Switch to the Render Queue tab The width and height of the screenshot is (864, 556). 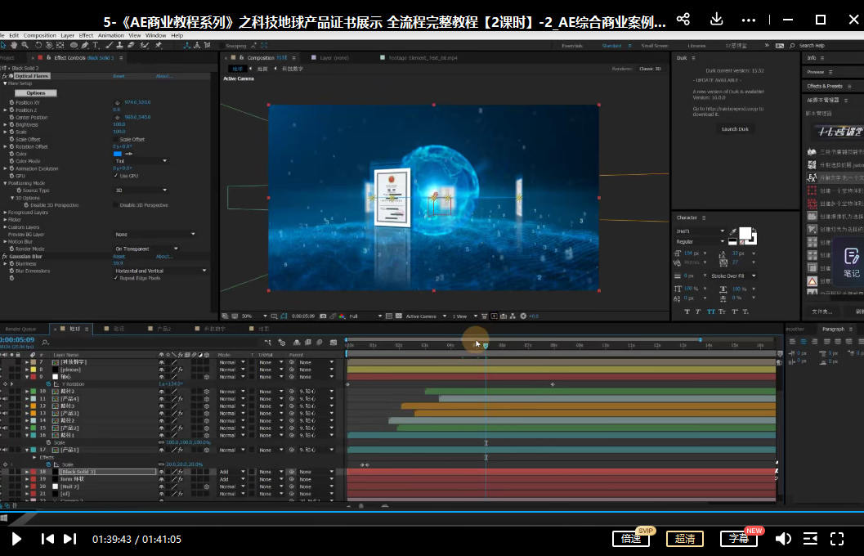tap(20, 329)
